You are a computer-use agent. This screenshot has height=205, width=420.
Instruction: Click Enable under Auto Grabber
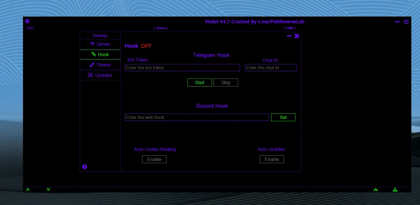[272, 159]
